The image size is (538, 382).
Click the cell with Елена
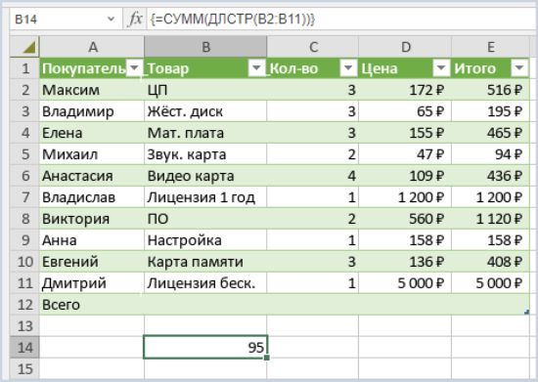[92, 133]
